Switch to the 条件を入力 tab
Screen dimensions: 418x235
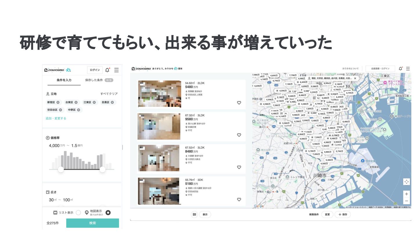pos(64,80)
